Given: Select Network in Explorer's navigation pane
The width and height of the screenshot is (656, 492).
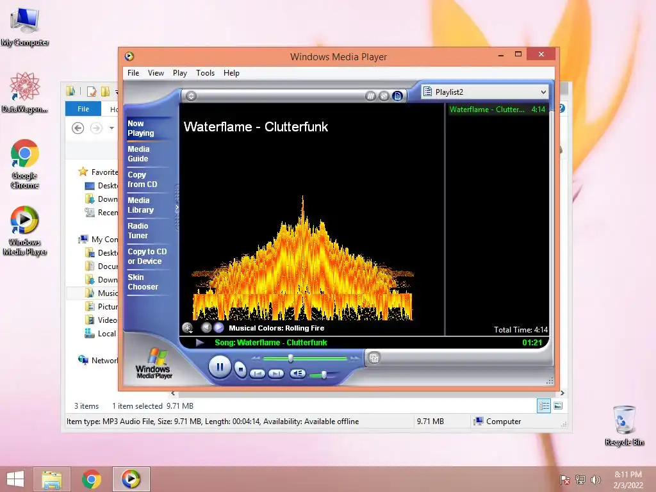Looking at the screenshot, I should click(98, 360).
